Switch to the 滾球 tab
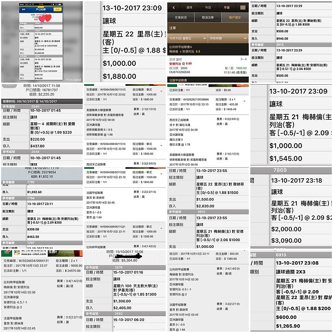 point(189,8)
